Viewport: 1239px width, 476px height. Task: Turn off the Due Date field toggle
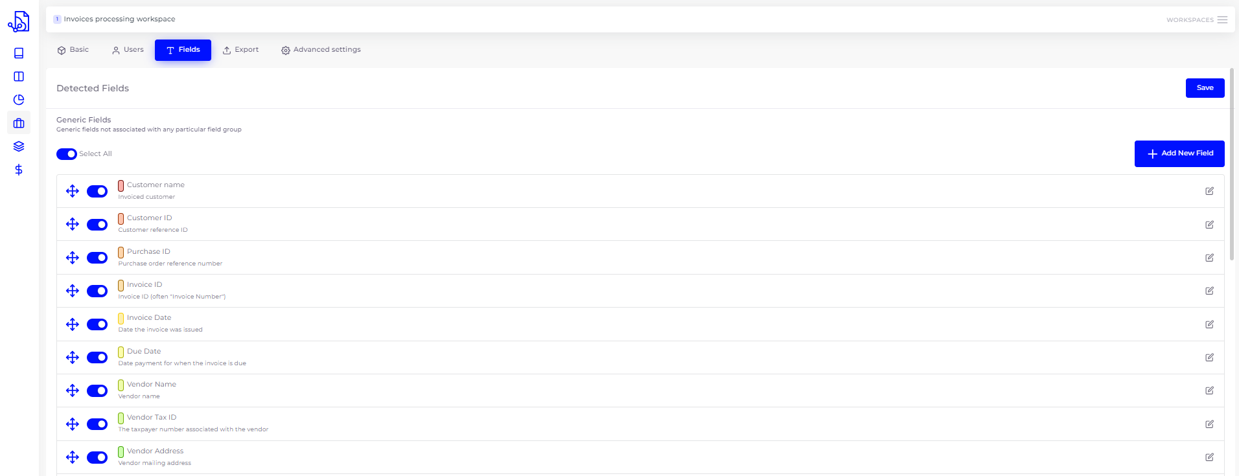click(97, 357)
